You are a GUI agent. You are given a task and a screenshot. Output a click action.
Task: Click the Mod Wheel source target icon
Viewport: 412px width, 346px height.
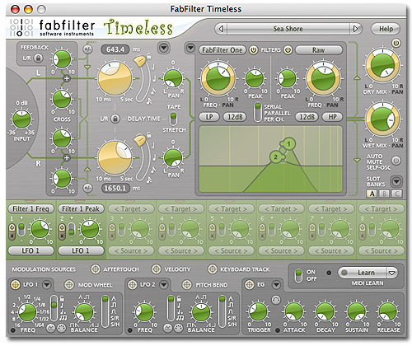pos(69,285)
